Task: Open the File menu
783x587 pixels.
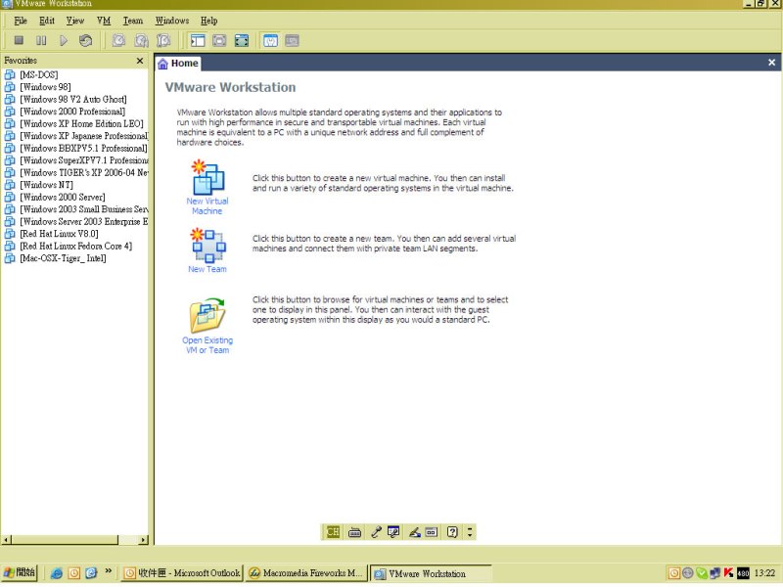Action: point(21,21)
